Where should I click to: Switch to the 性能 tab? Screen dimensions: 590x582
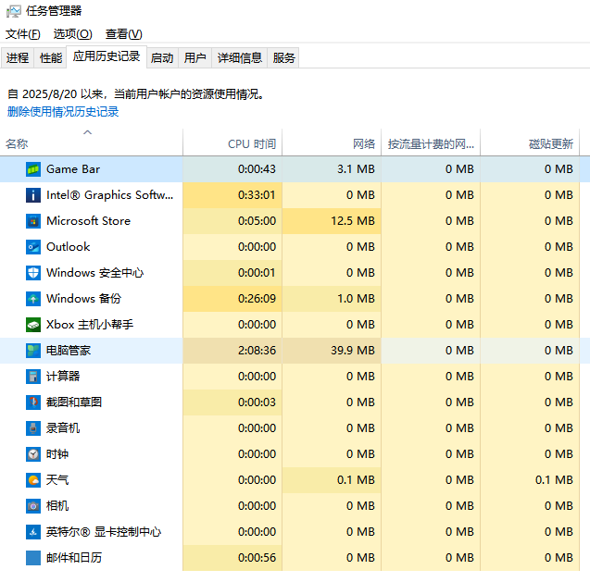(50, 57)
